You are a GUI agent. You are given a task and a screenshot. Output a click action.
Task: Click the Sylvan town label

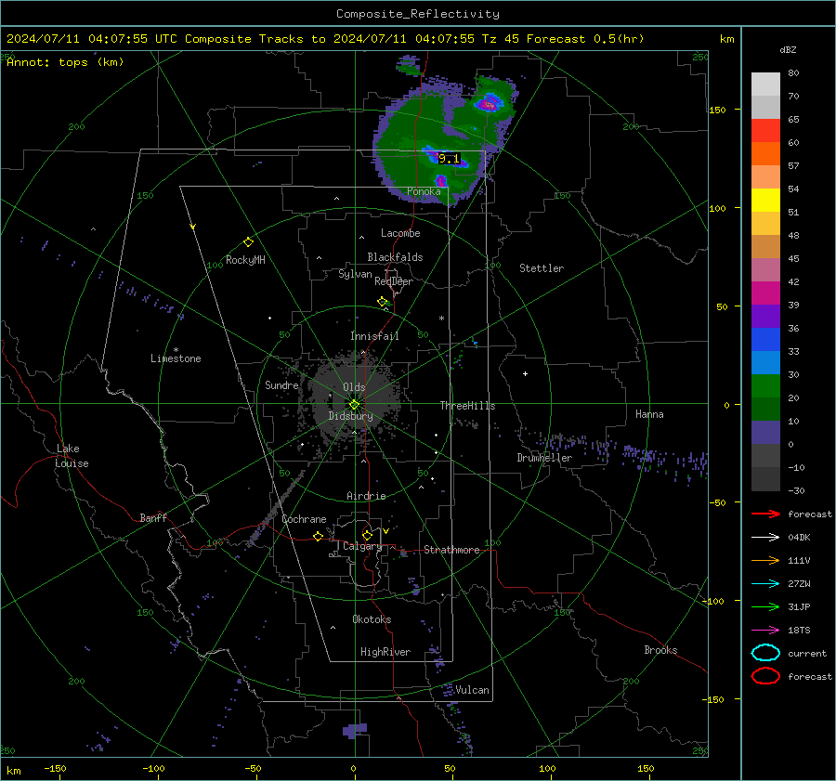(x=355, y=274)
